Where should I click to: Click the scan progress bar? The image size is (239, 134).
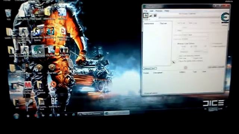click(189, 17)
